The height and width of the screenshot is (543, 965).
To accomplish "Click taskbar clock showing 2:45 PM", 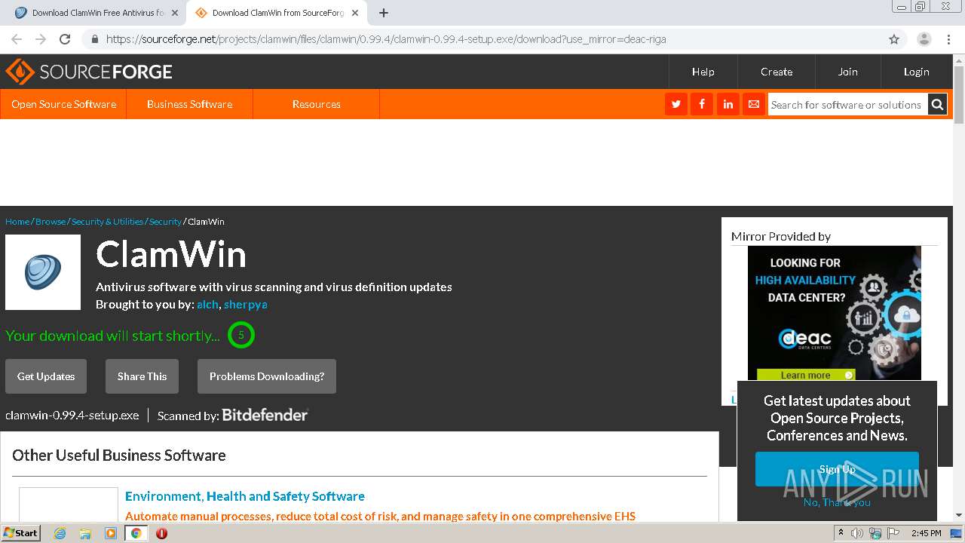I will click(926, 533).
